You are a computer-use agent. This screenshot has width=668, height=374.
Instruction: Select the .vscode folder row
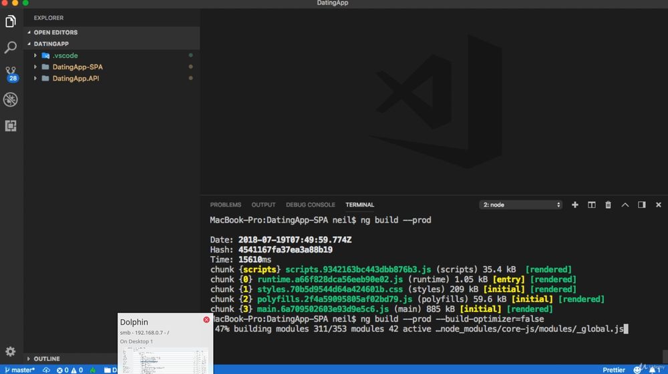[112, 56]
